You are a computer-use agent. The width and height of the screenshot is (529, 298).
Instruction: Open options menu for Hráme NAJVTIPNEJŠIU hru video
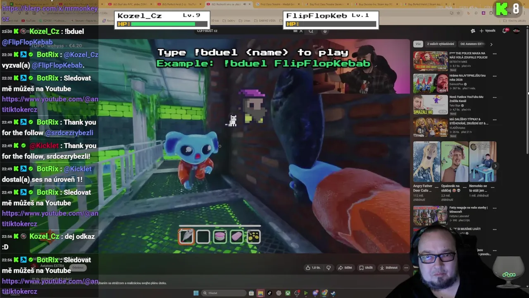coord(494,76)
